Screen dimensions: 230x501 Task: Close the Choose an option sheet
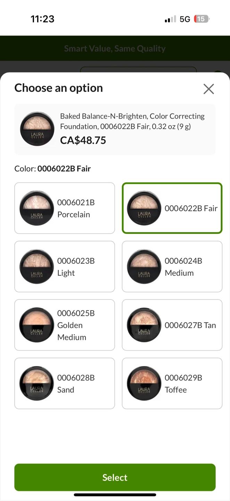coord(208,89)
